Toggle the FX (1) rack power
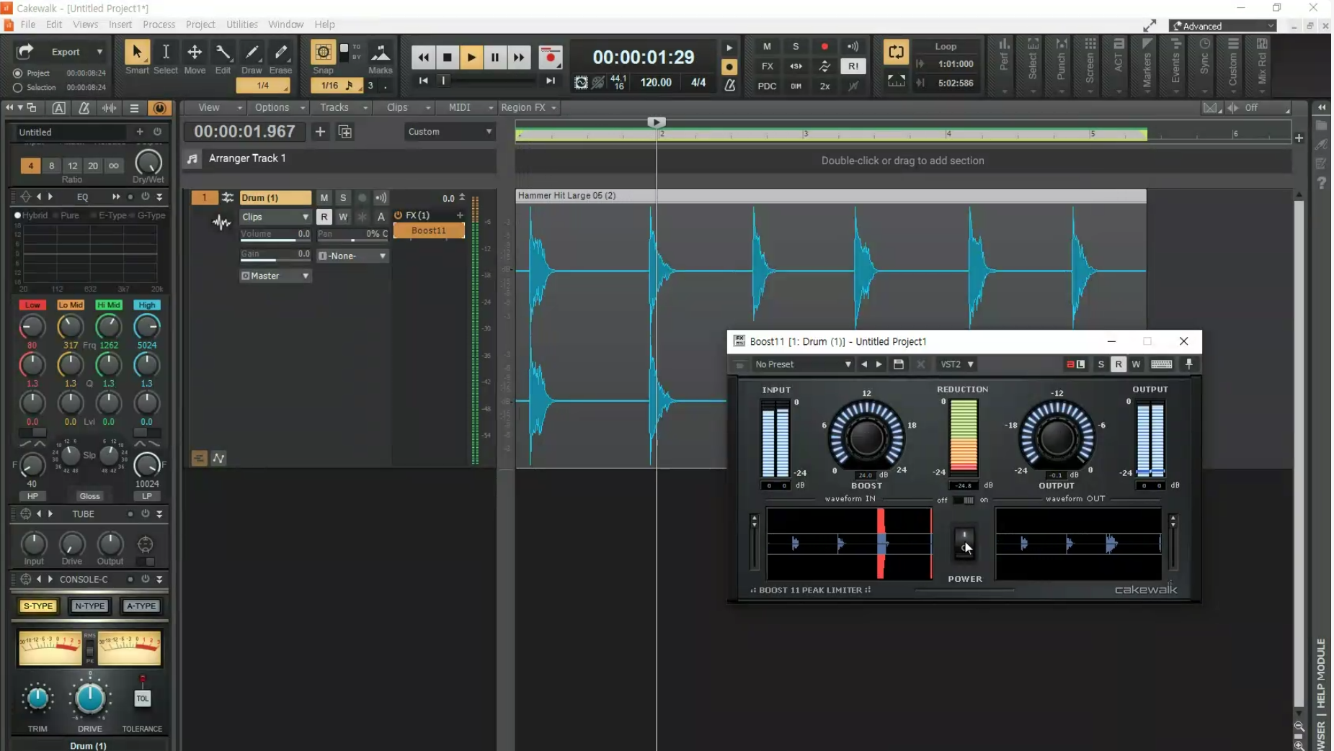The width and height of the screenshot is (1334, 751). coord(398,215)
